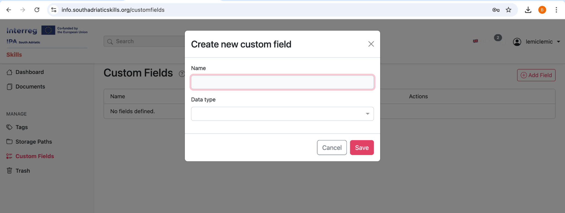Open notifications badge showing 2
The width and height of the screenshot is (565, 213).
[498, 38]
